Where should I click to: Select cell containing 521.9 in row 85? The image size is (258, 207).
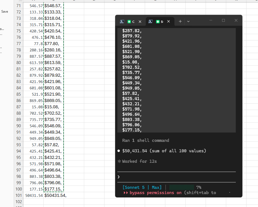[33, 94]
